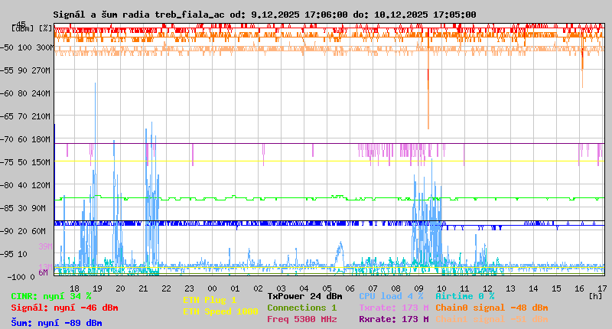This screenshot has height=329, width=612.
Task: Click the 'Connections 1' legend label
Action: tap(301, 308)
